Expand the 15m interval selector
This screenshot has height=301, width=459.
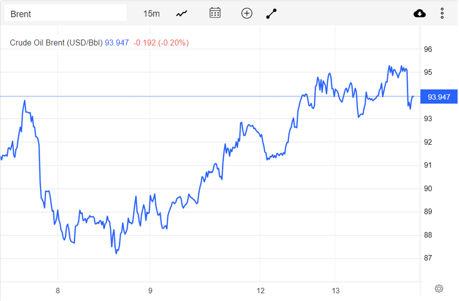pos(151,14)
